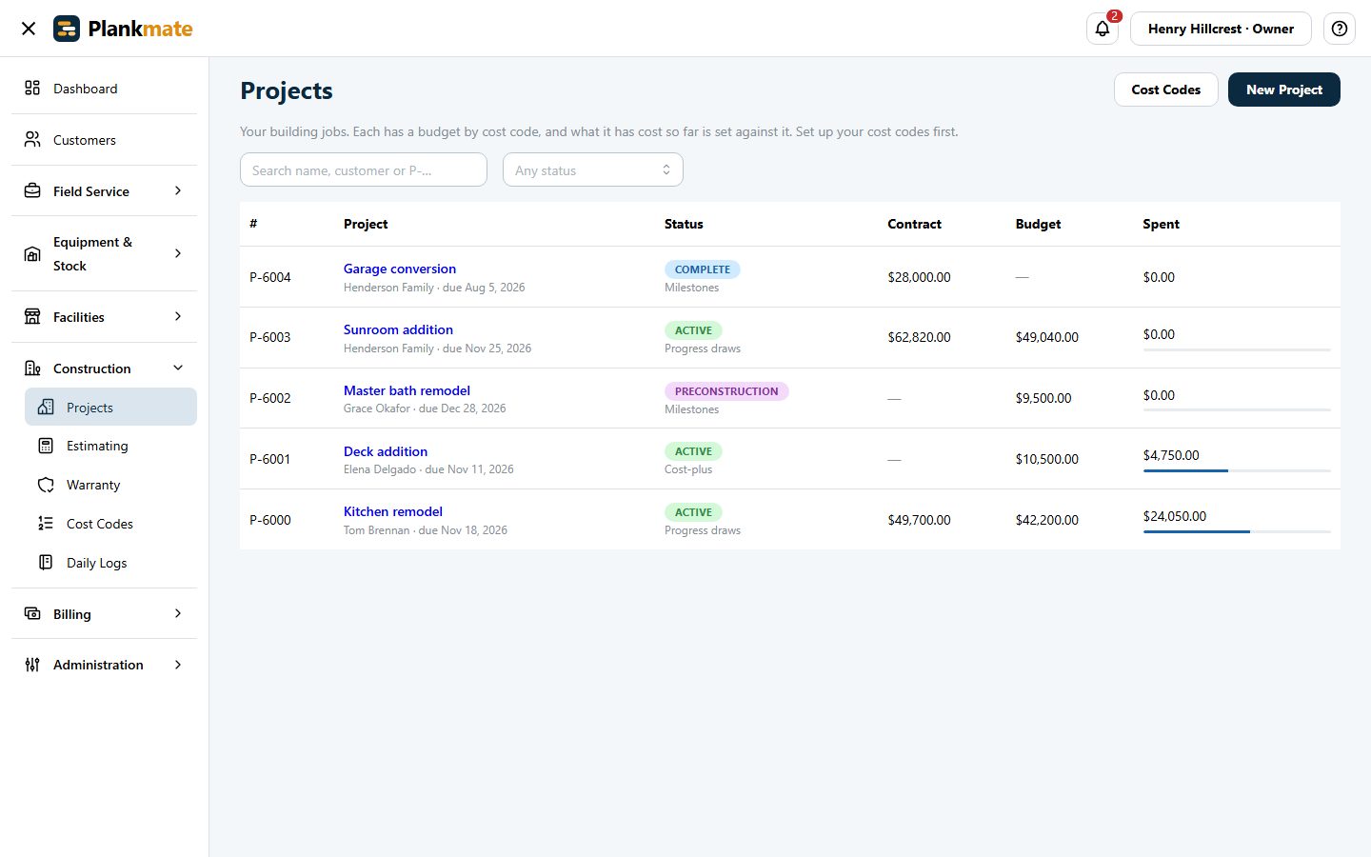The height and width of the screenshot is (857, 1371).
Task: Open the Any status dropdown
Action: [x=592, y=169]
